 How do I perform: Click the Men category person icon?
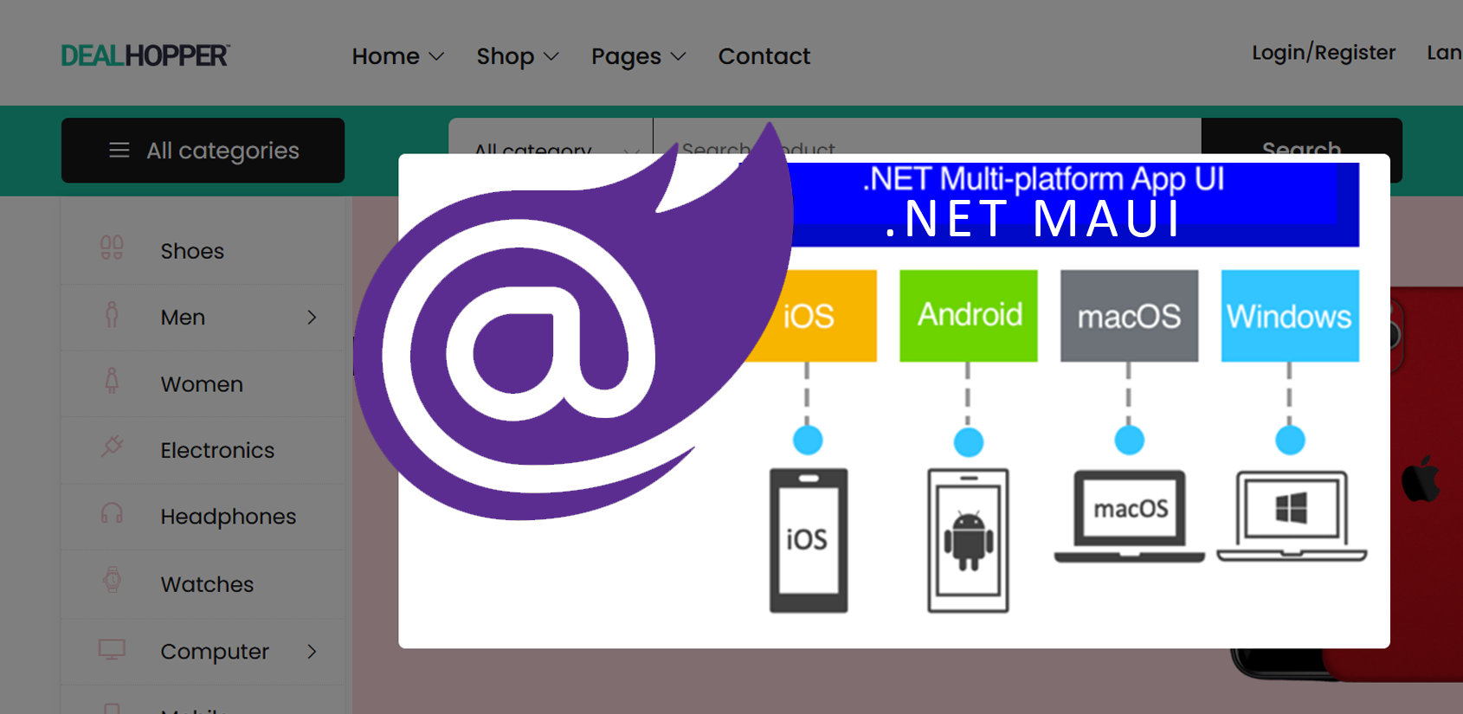tap(112, 316)
